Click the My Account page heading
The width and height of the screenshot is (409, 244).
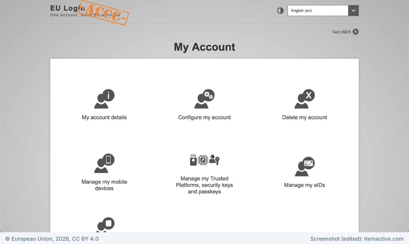point(204,47)
